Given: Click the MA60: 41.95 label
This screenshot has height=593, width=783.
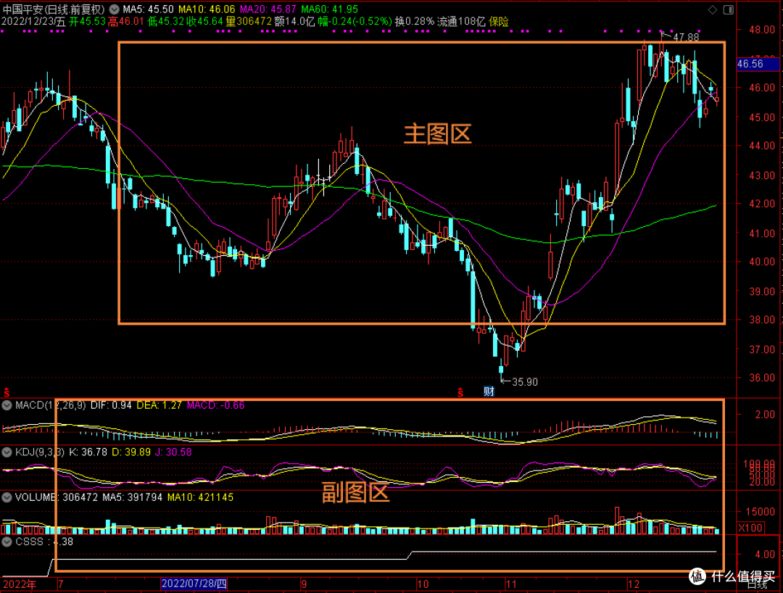Looking at the screenshot, I should tap(329, 9).
